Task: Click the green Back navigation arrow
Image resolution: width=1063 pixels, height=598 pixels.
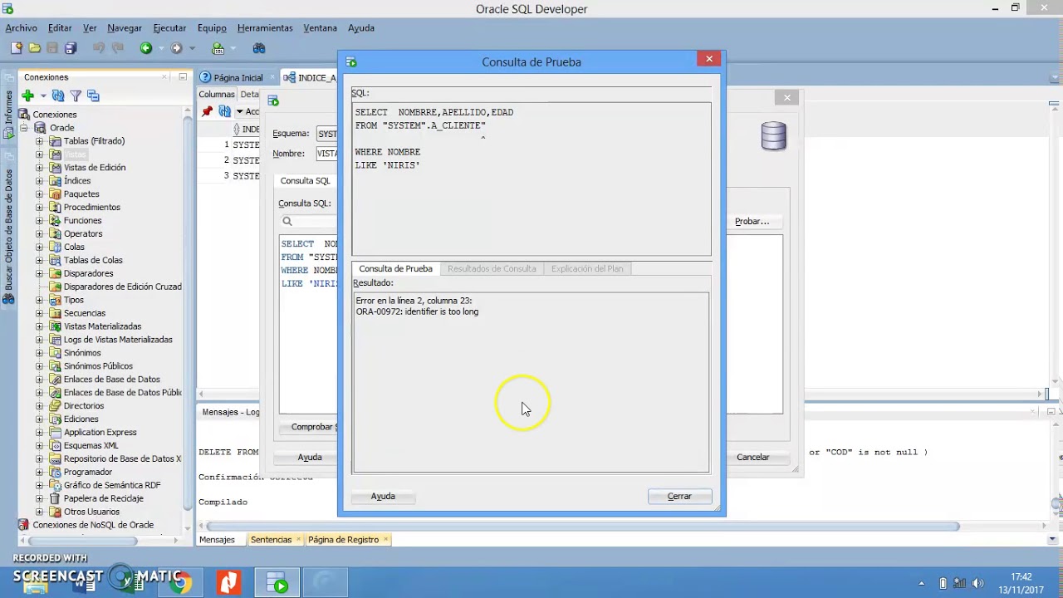Action: click(x=146, y=48)
